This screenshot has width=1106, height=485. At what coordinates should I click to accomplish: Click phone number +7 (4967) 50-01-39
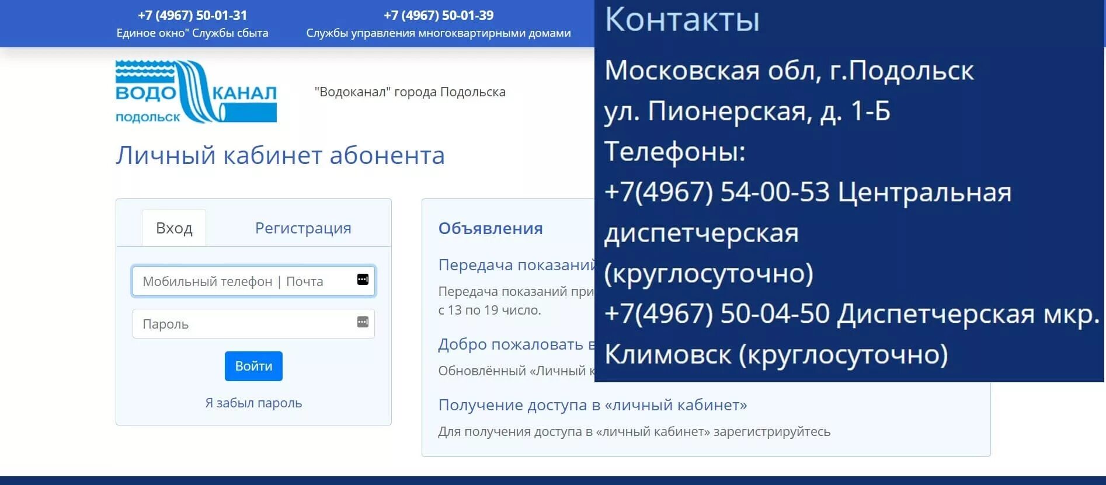[x=439, y=15]
